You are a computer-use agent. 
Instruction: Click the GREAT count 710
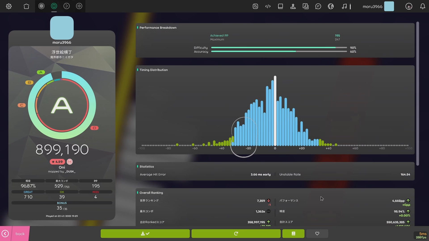click(28, 197)
